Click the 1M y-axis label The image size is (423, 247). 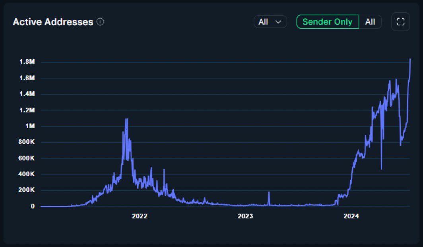[30, 126]
